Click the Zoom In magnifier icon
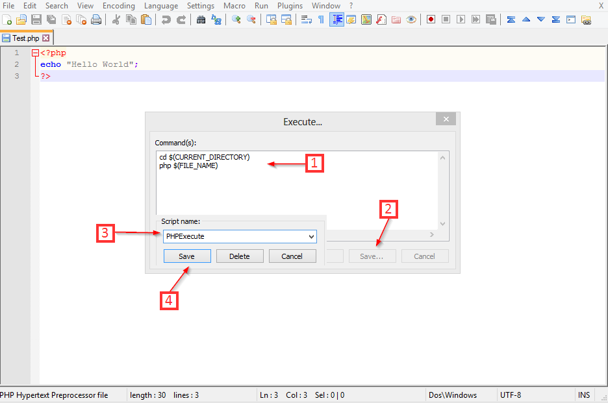The width and height of the screenshot is (608, 403). click(236, 19)
